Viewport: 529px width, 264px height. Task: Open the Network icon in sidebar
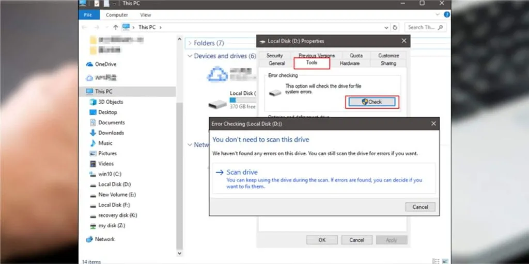click(x=89, y=239)
